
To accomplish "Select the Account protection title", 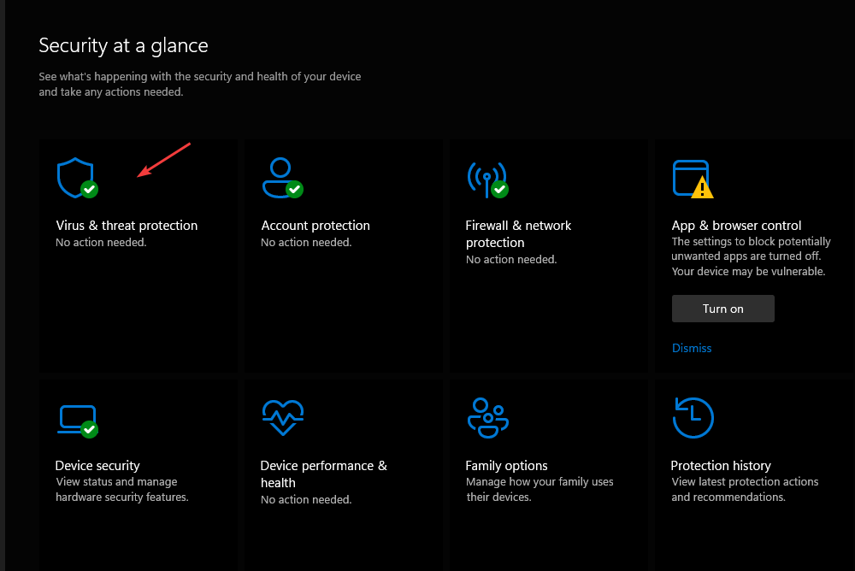I will [315, 225].
